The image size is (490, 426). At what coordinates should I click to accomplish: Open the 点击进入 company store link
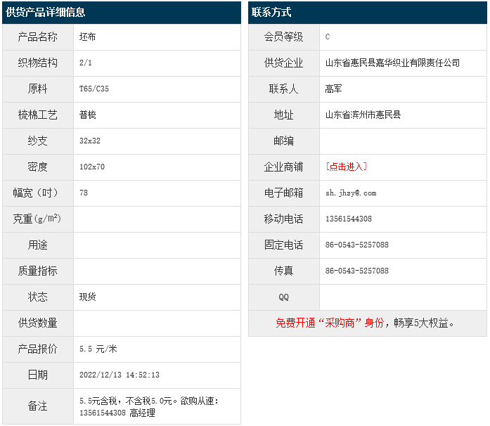click(x=346, y=167)
